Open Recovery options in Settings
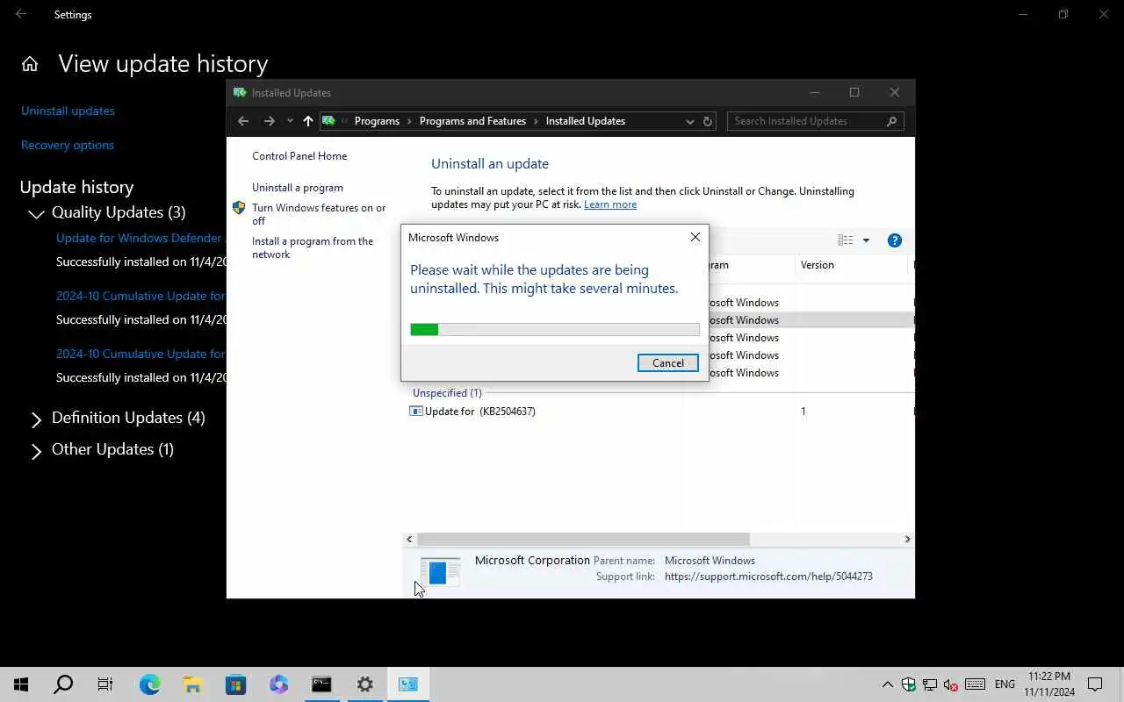 68,145
